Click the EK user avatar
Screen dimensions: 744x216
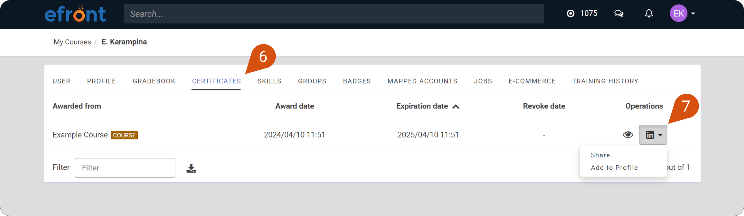[x=678, y=14]
